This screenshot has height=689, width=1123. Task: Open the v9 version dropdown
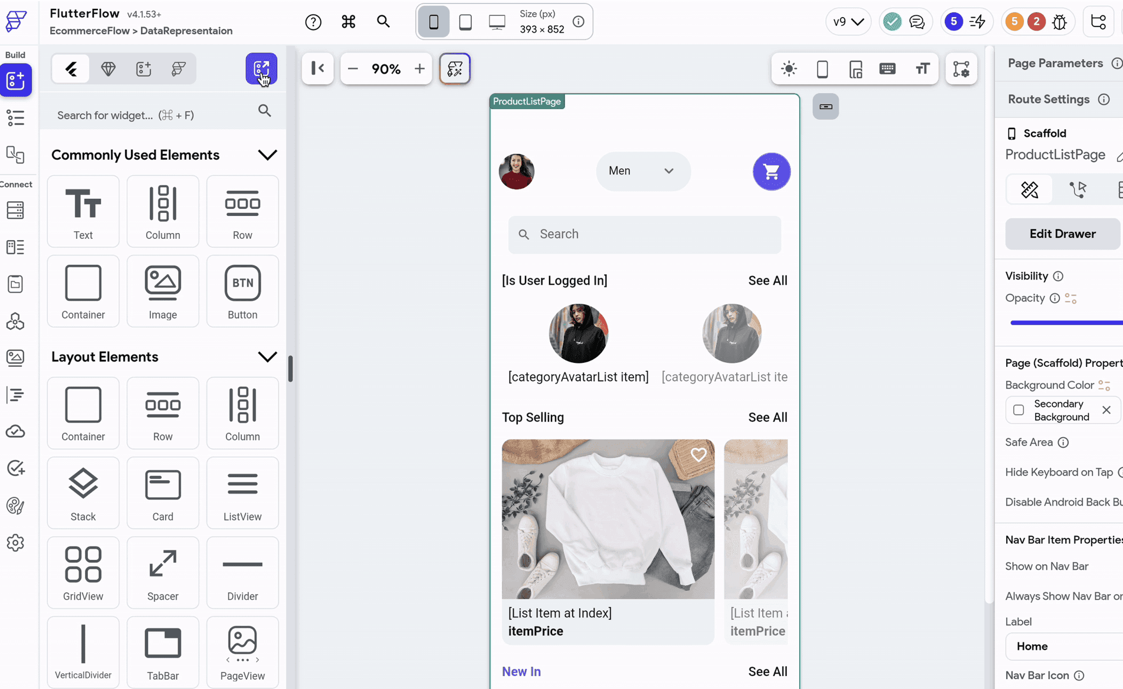[x=848, y=22]
